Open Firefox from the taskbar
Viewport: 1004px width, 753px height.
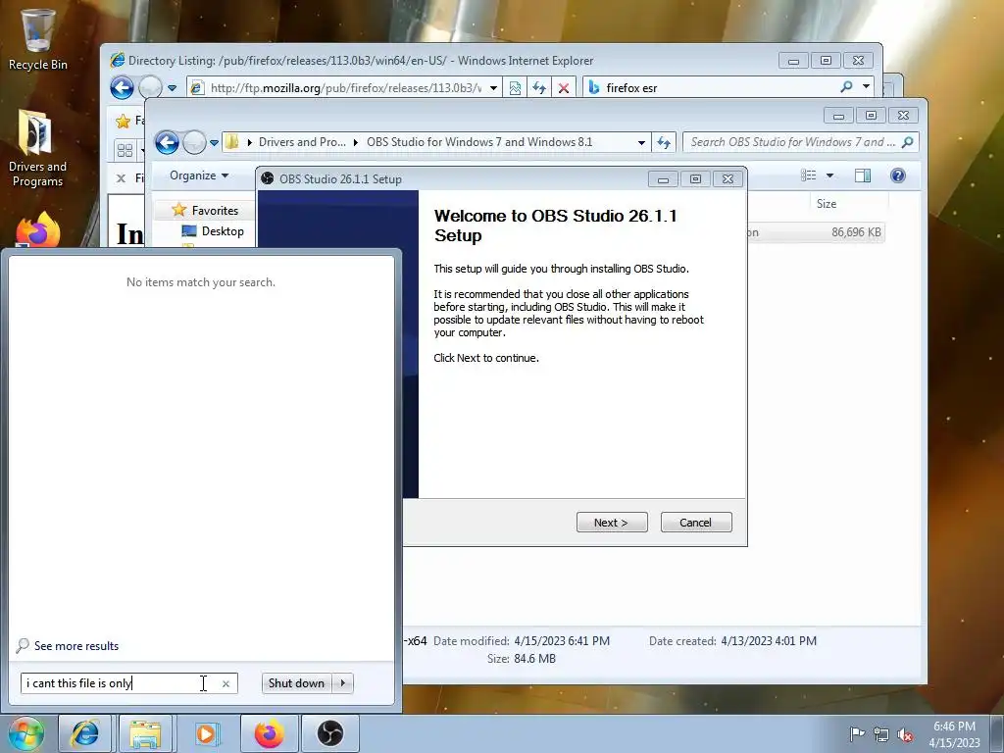[269, 733]
